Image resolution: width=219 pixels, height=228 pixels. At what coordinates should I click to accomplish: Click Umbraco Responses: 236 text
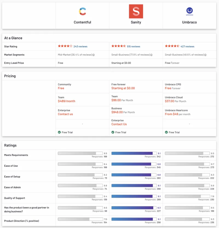pyautogui.click(x=206, y=223)
